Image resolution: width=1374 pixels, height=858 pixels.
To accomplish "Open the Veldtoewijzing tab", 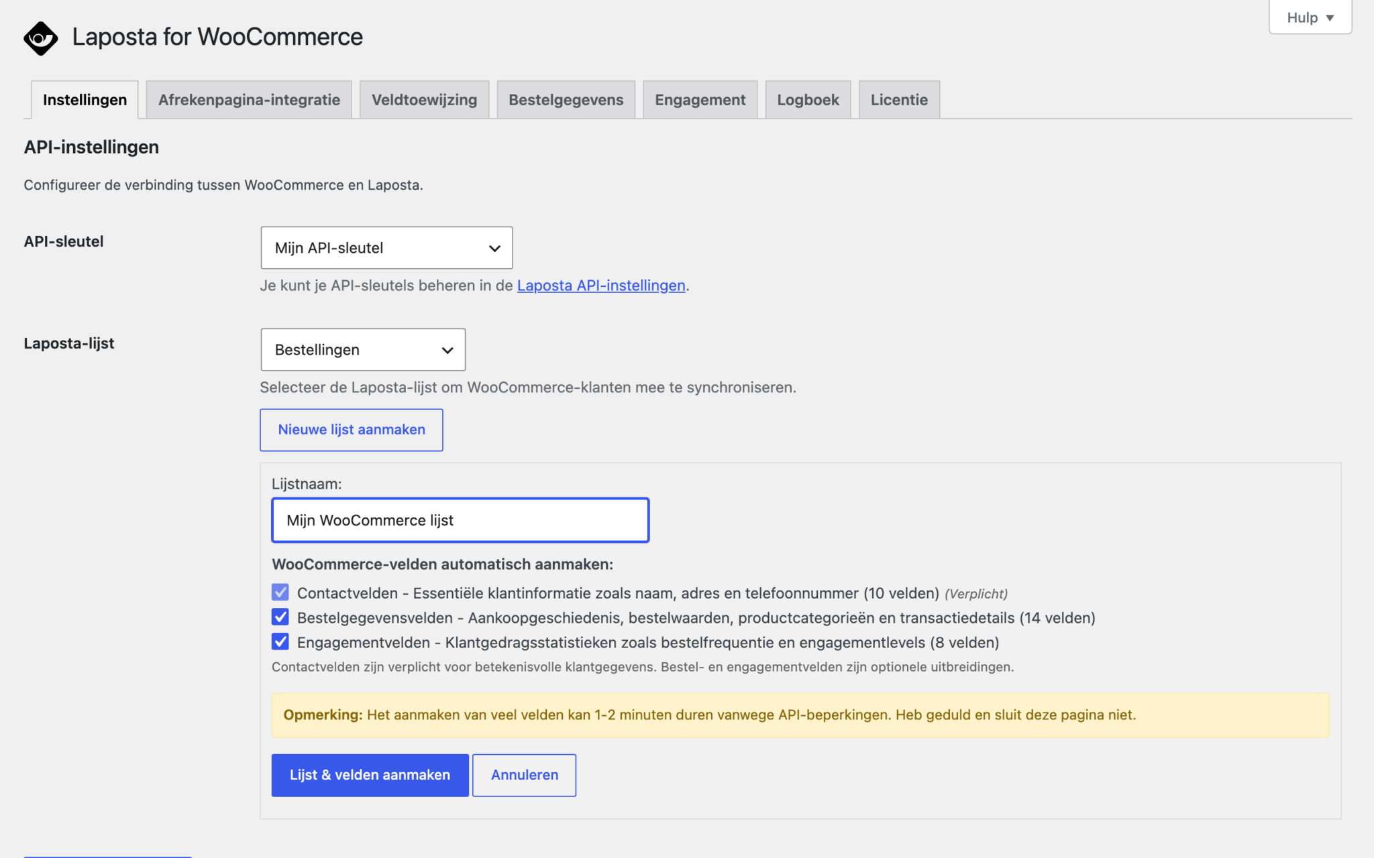I will pyautogui.click(x=424, y=100).
